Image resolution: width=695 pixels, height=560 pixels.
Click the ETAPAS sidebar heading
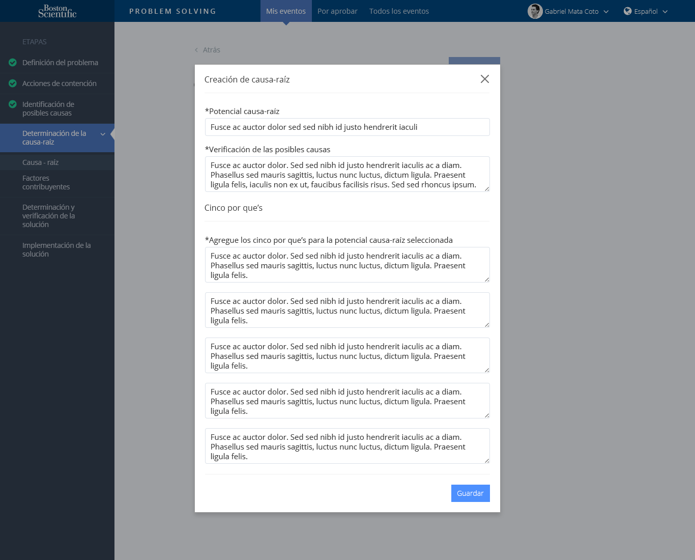(35, 42)
